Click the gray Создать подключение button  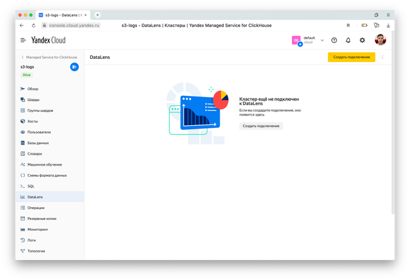click(261, 126)
